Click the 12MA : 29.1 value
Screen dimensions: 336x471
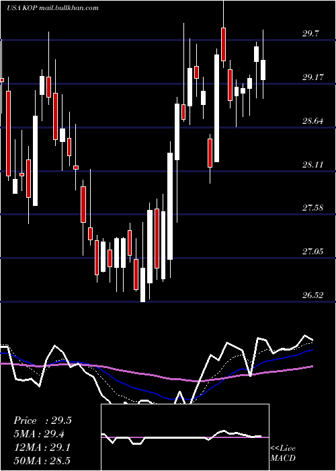(42, 447)
